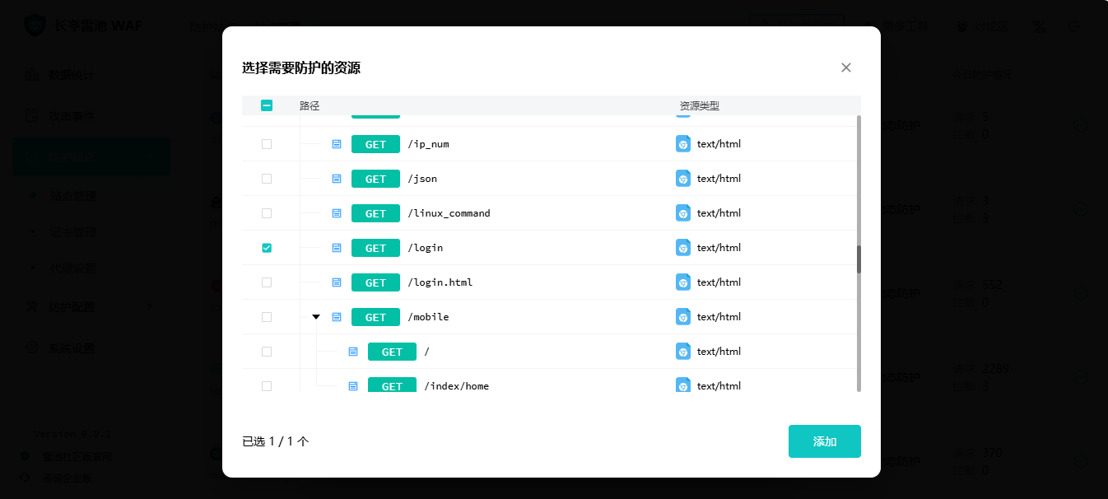Click text/html in the /json row

(719, 179)
